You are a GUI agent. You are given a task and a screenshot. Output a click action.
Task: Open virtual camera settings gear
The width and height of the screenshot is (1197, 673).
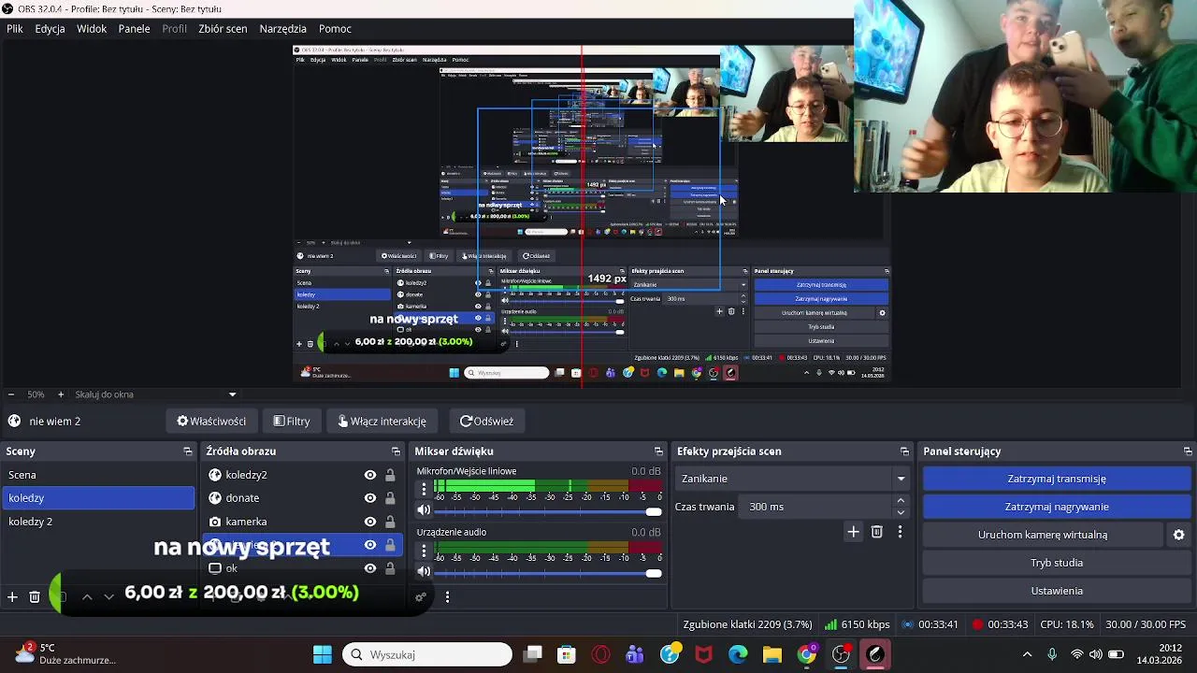1178,535
